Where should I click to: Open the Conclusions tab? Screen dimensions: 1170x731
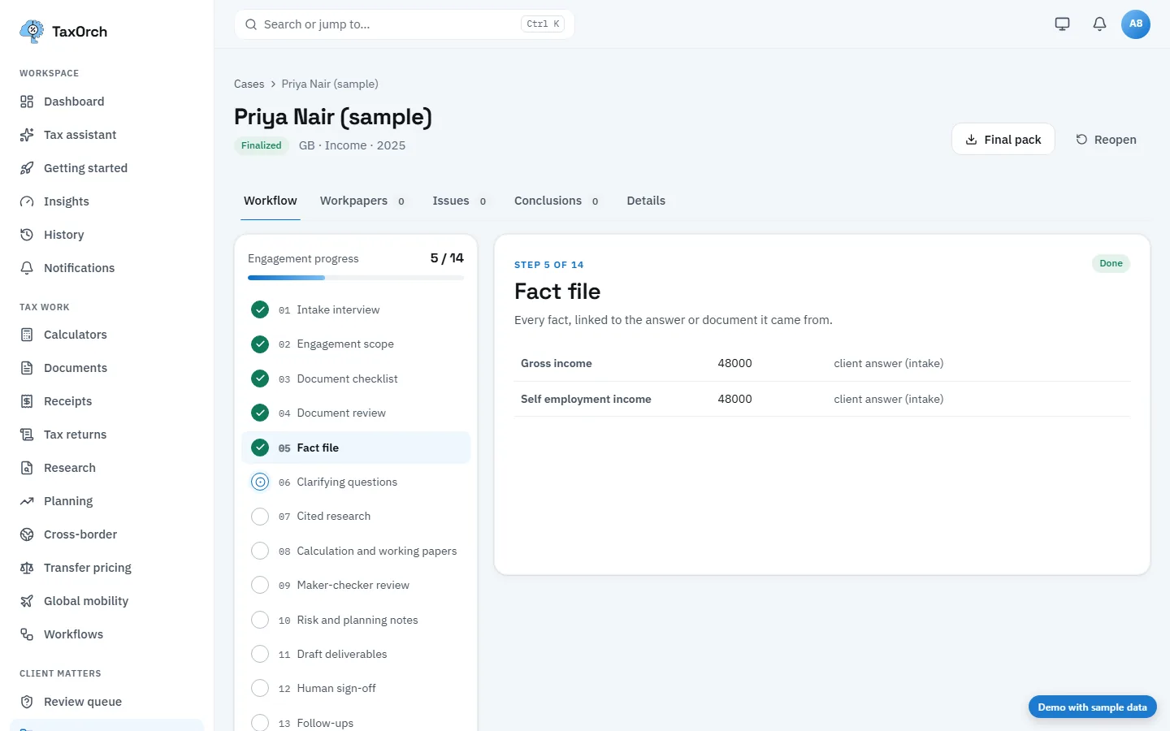(x=557, y=201)
